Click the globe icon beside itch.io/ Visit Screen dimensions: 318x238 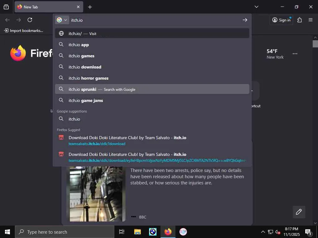pos(61,33)
